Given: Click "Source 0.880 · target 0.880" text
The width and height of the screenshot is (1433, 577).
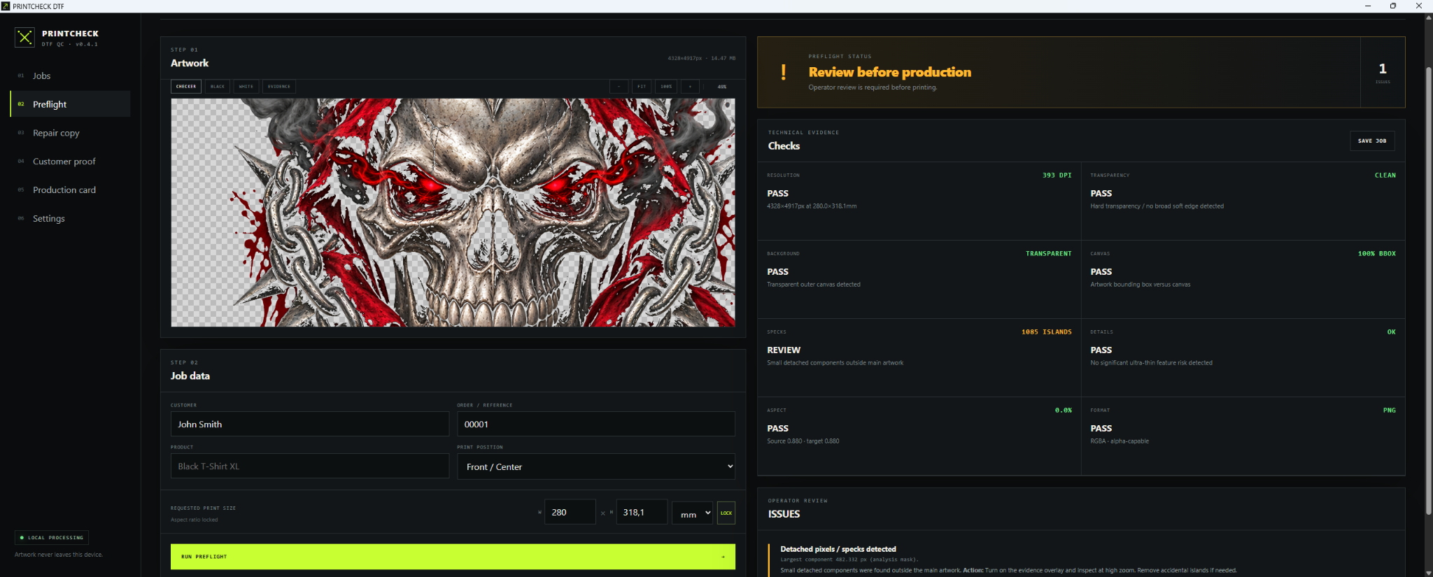Looking at the screenshot, I should pos(803,441).
